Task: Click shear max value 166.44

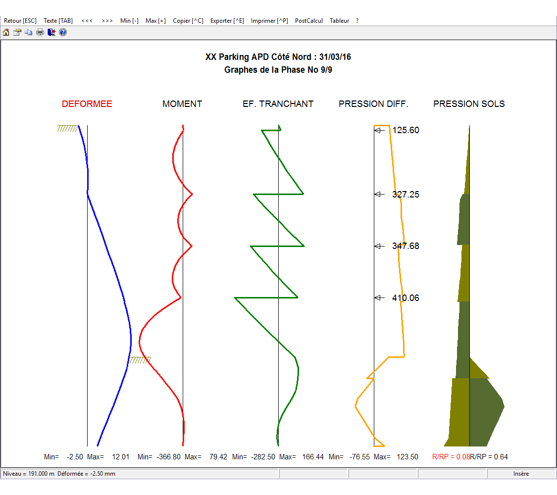Action: (x=313, y=457)
